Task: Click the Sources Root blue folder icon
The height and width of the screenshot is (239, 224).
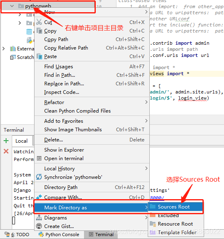Action: [x=153, y=206]
